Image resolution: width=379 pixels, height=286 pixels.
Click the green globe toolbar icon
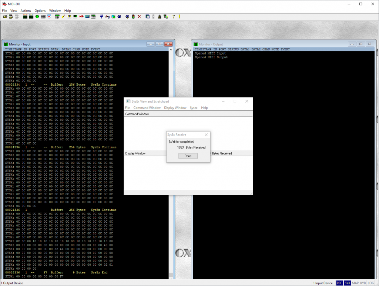point(37,16)
